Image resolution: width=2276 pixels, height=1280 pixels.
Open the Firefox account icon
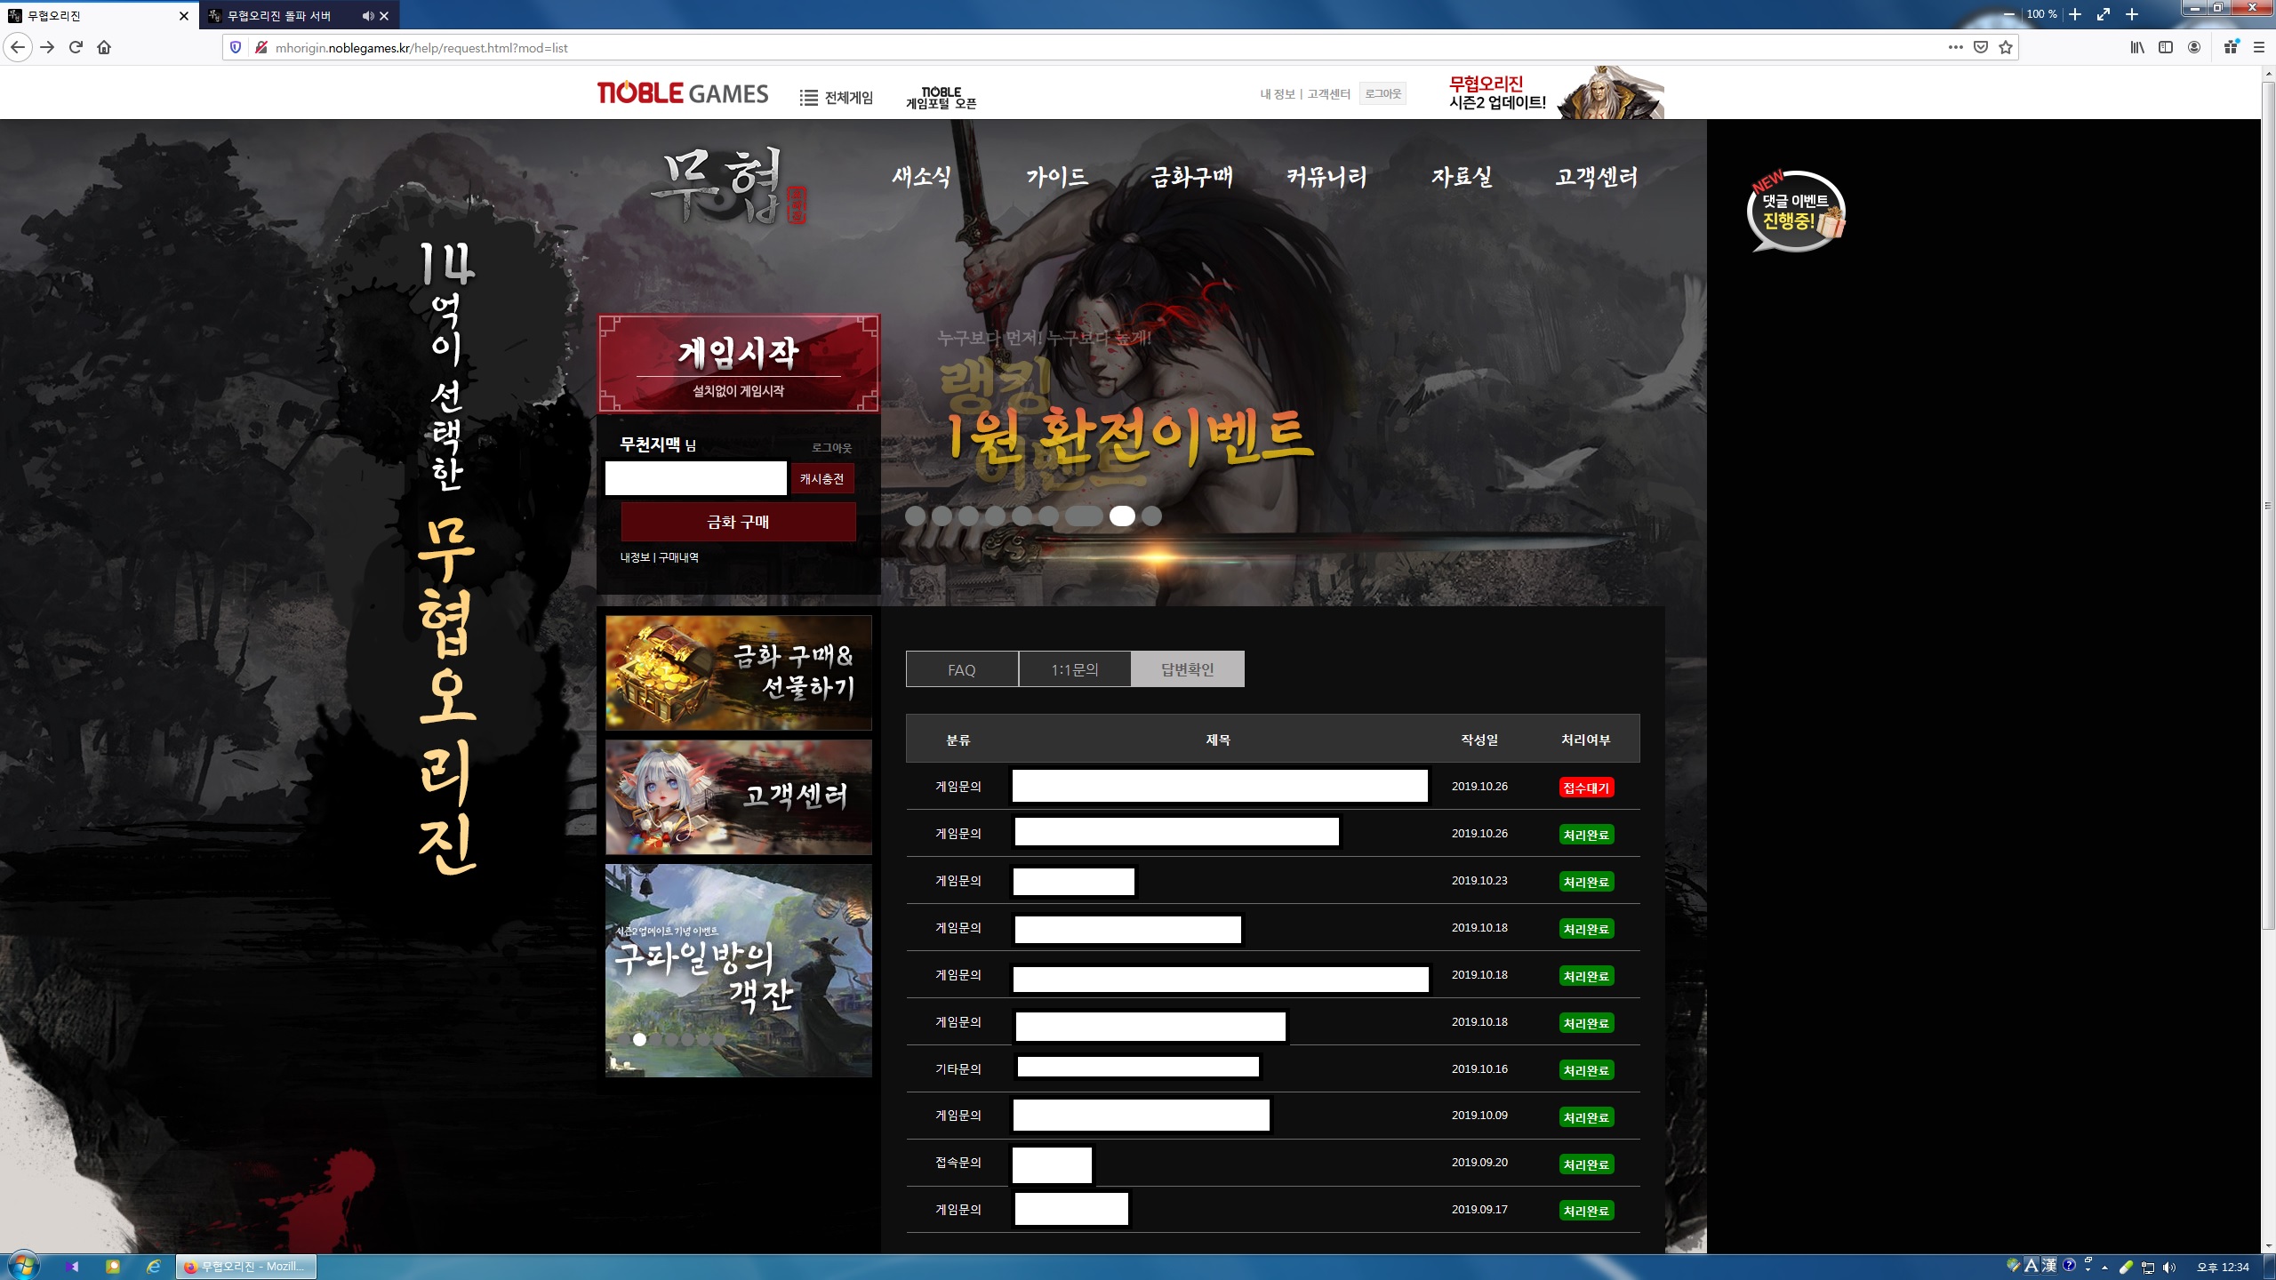(x=2194, y=47)
